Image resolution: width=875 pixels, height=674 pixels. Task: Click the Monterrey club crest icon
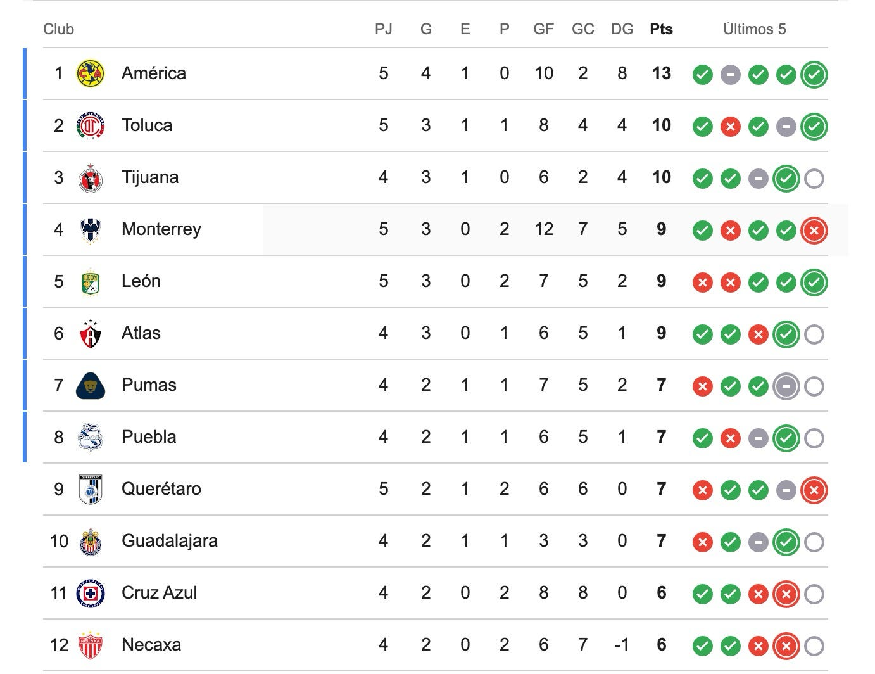(91, 229)
